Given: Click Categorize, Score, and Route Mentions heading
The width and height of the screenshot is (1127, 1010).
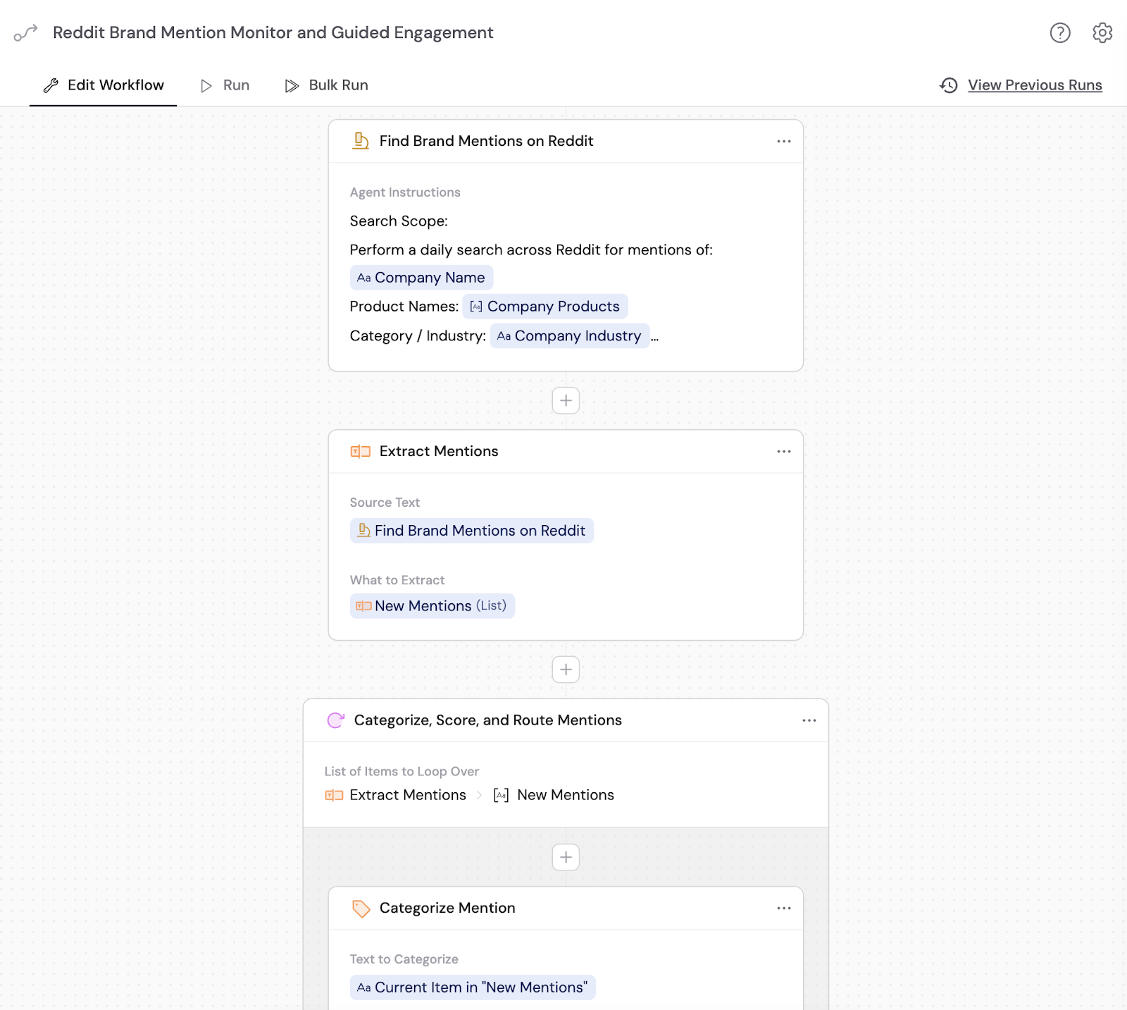Looking at the screenshot, I should [x=488, y=720].
